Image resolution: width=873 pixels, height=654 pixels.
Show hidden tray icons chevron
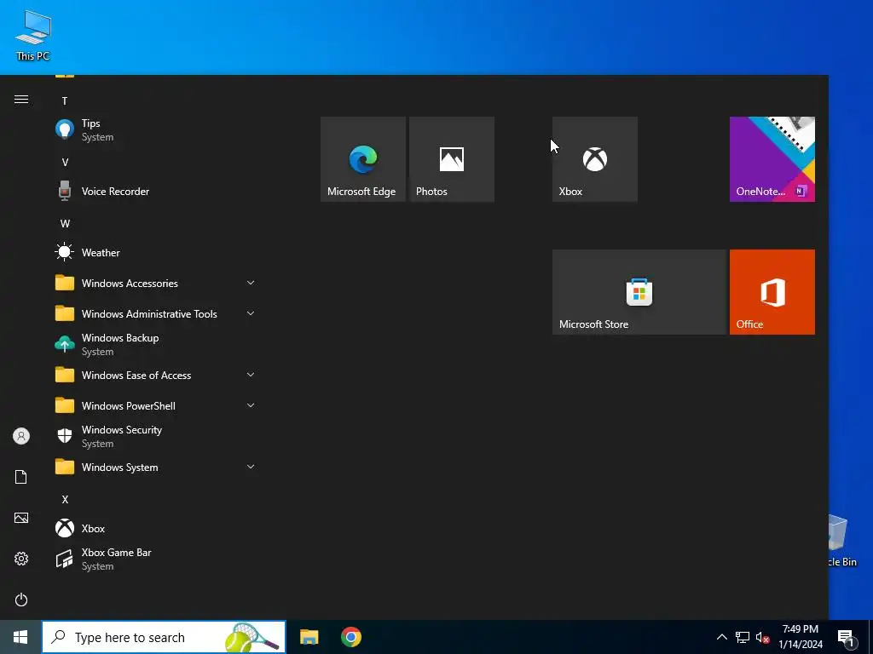click(x=721, y=637)
